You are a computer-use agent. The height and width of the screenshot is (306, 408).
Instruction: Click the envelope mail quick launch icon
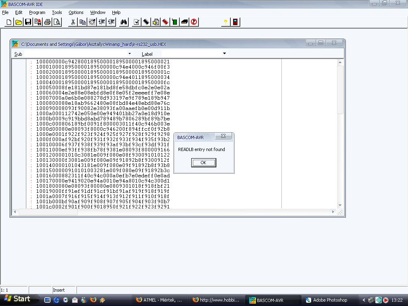(75, 300)
